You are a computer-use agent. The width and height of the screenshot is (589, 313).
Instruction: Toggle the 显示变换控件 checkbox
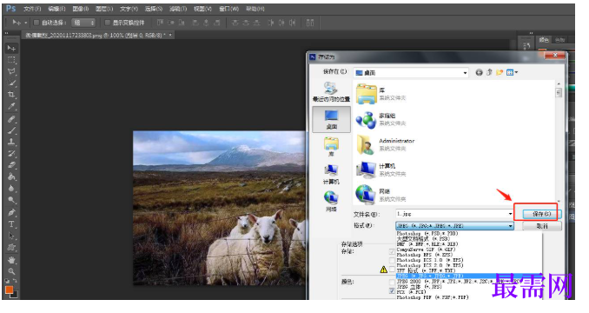point(108,23)
